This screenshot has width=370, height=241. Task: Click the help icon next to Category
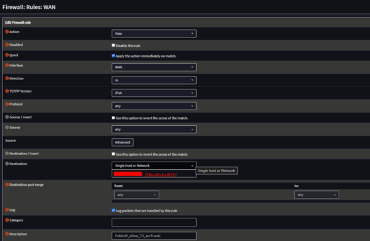coord(7,220)
